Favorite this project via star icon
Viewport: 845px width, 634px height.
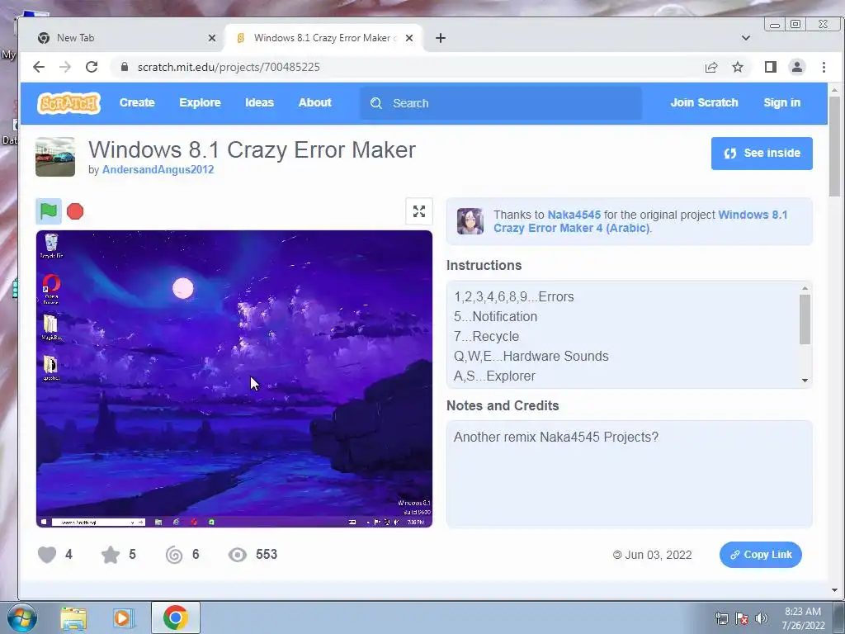click(x=111, y=554)
